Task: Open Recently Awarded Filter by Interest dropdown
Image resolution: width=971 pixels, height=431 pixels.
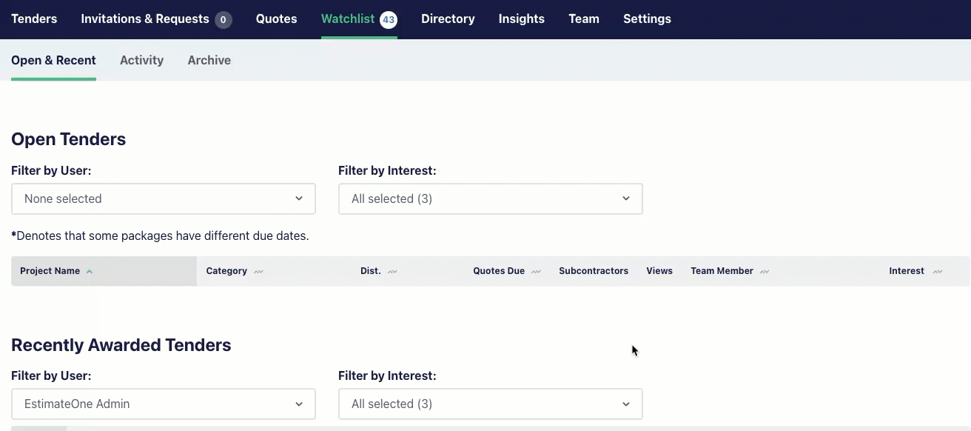Action: (491, 404)
